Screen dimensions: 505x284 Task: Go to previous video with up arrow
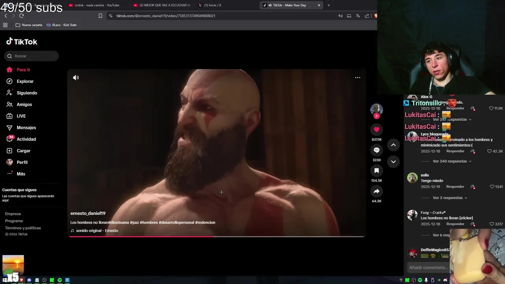coord(393,145)
